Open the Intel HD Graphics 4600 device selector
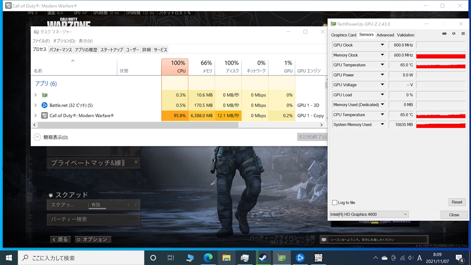 pyautogui.click(x=368, y=214)
